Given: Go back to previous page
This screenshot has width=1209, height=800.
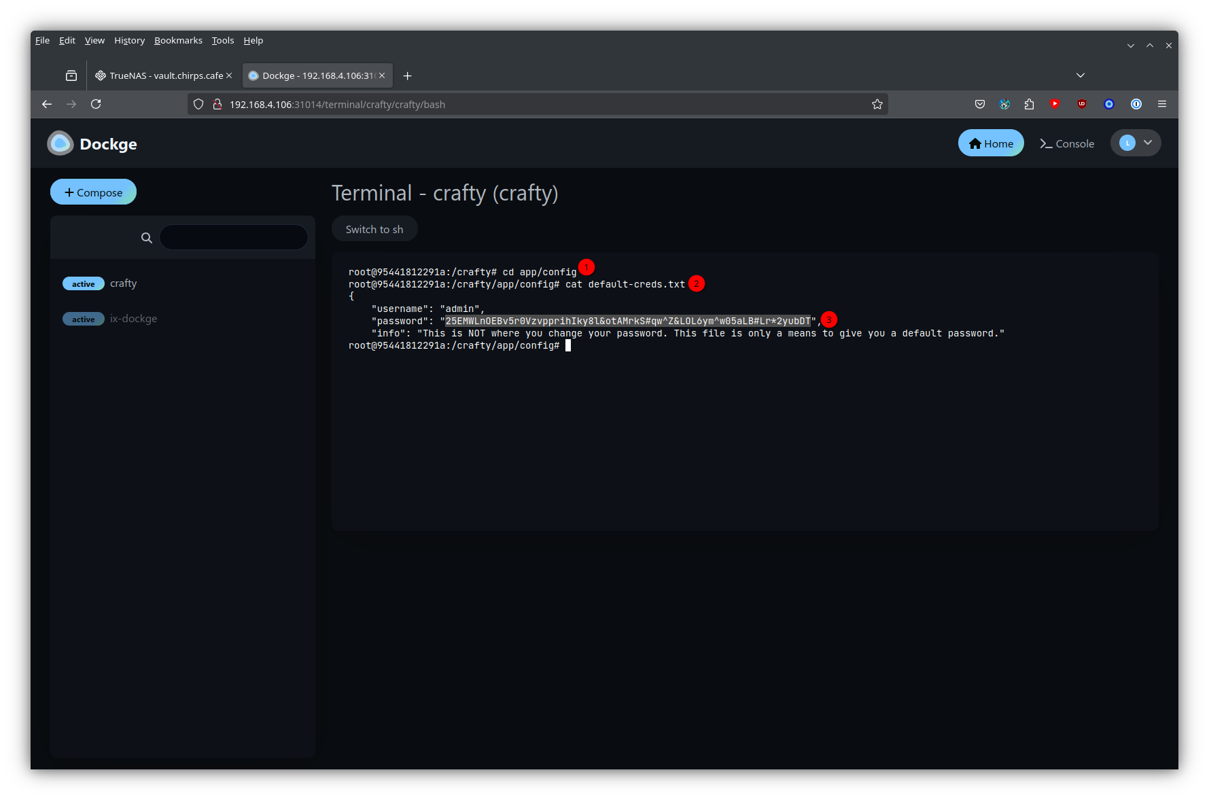Looking at the screenshot, I should (x=47, y=104).
